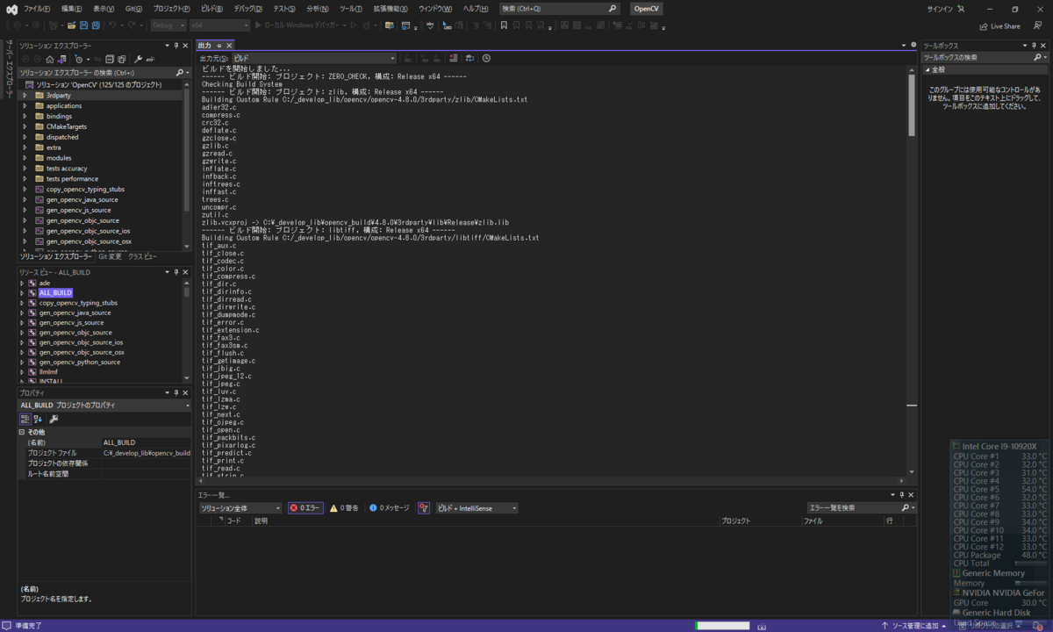Toggle the 0 Errors filter button
This screenshot has height=632, width=1053.
[x=305, y=507]
